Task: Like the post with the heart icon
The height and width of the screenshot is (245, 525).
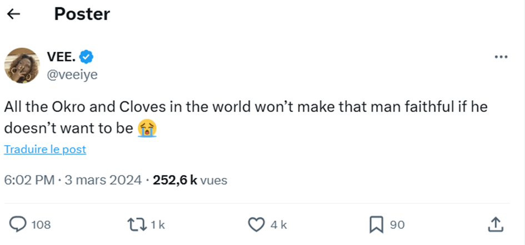Action: [256, 224]
